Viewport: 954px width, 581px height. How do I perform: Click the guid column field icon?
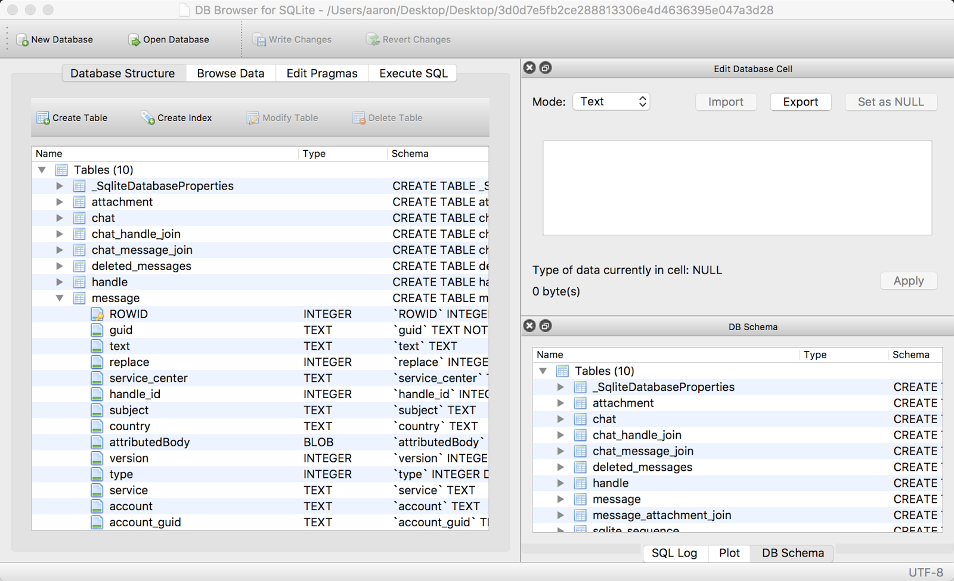pyautogui.click(x=97, y=330)
